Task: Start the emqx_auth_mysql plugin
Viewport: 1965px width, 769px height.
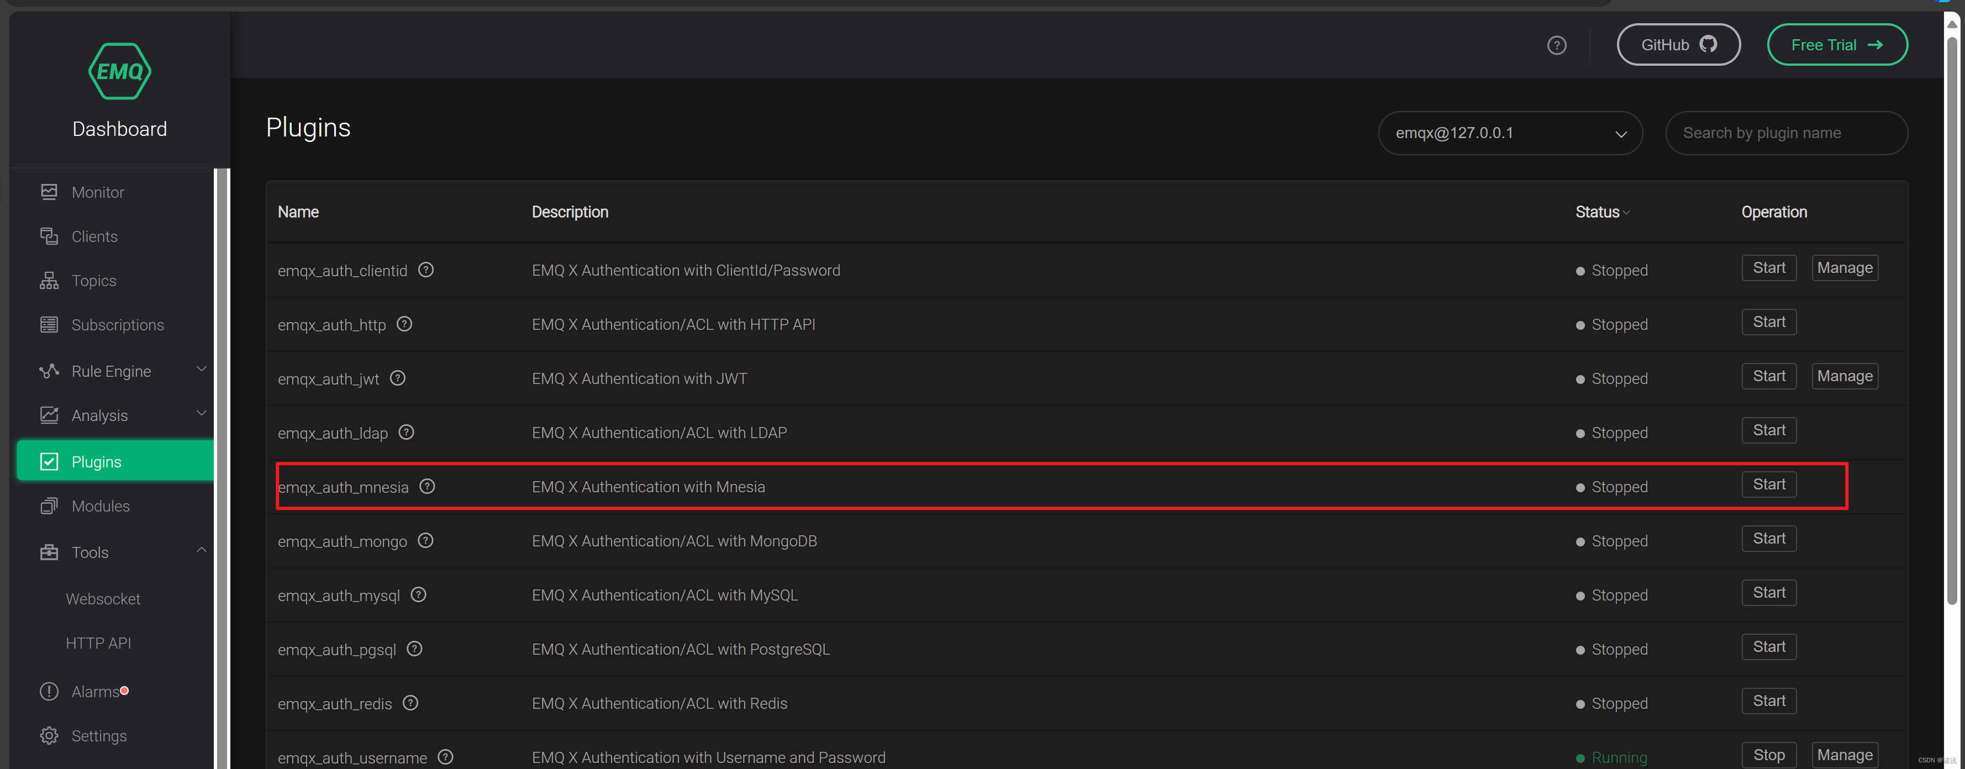Action: click(1769, 593)
